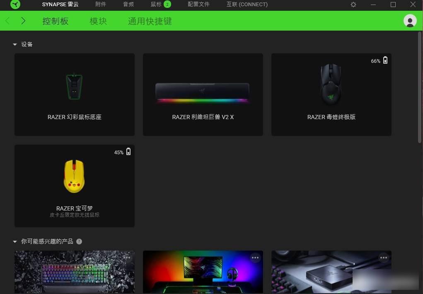Open the RAZER 宝可梦 device
423x294 pixels.
(75, 186)
